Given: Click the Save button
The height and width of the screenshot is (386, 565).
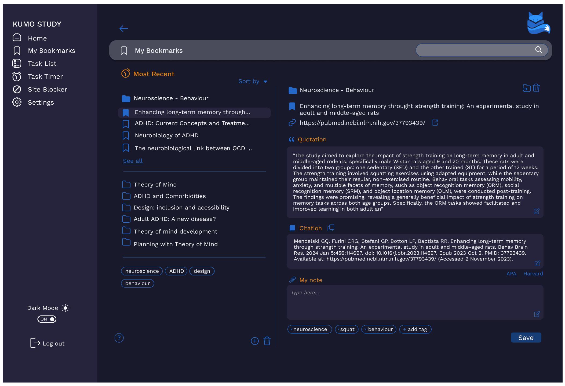Looking at the screenshot, I should pos(526,338).
